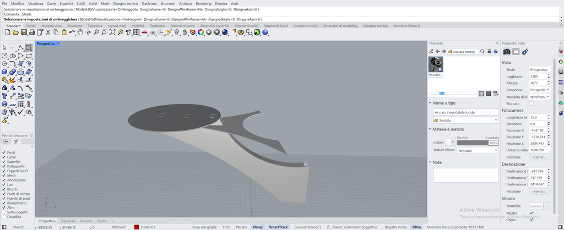Click the hamburger menu icon in Materiali panel
Screen dimensions: 564x230
[x=489, y=51]
